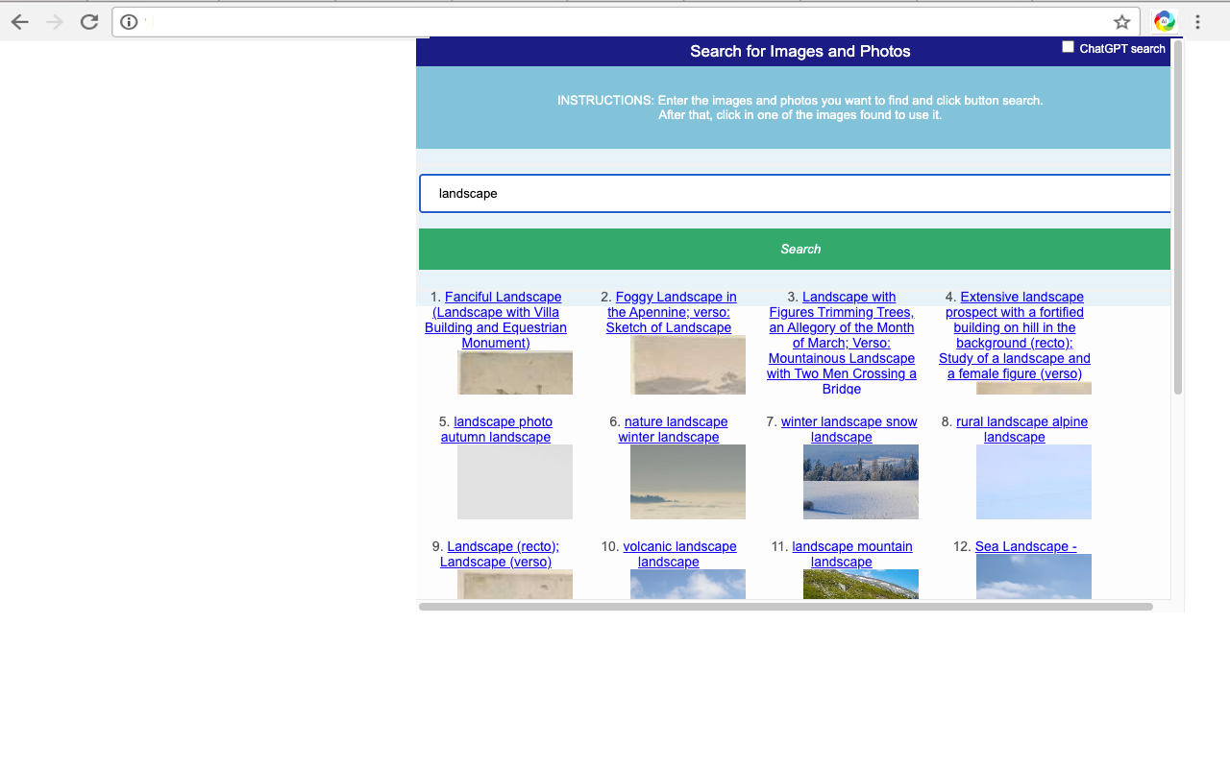Screen dimensions: 1230x768
Task: Open the Sea Landscape link
Action: coord(1025,546)
